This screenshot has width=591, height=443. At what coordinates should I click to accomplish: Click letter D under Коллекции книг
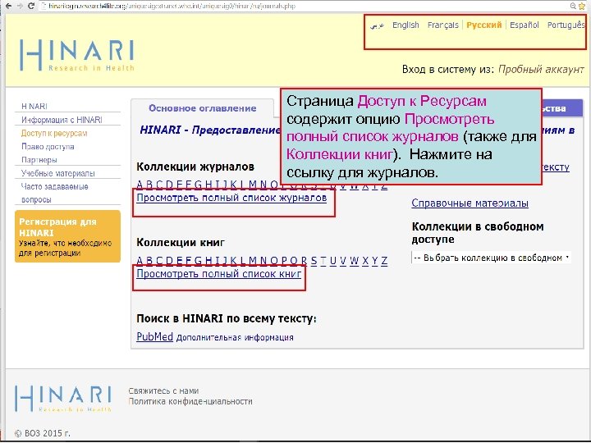(169, 261)
